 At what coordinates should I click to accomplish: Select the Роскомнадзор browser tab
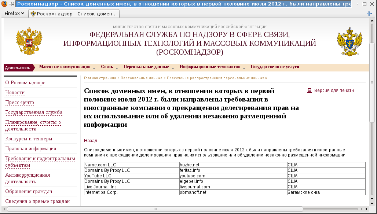click(x=74, y=14)
